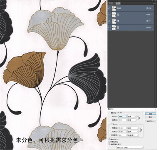Toggle visibility eye of the 绿 (Green) channel

(109, 21)
